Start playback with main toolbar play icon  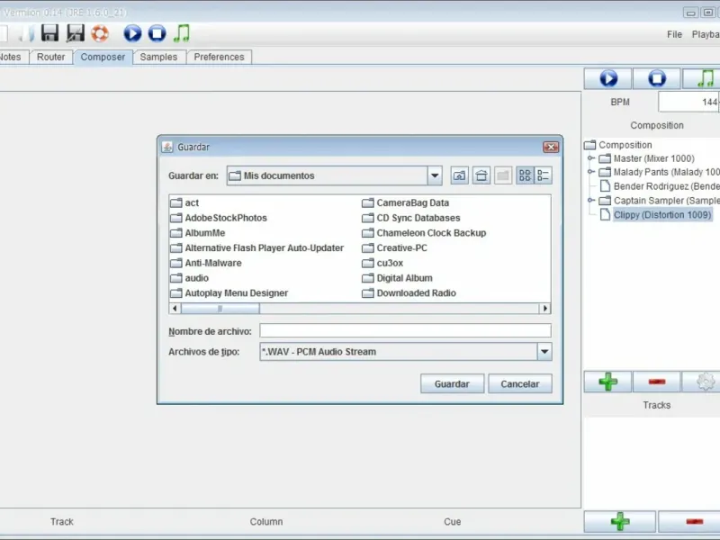[x=132, y=33]
